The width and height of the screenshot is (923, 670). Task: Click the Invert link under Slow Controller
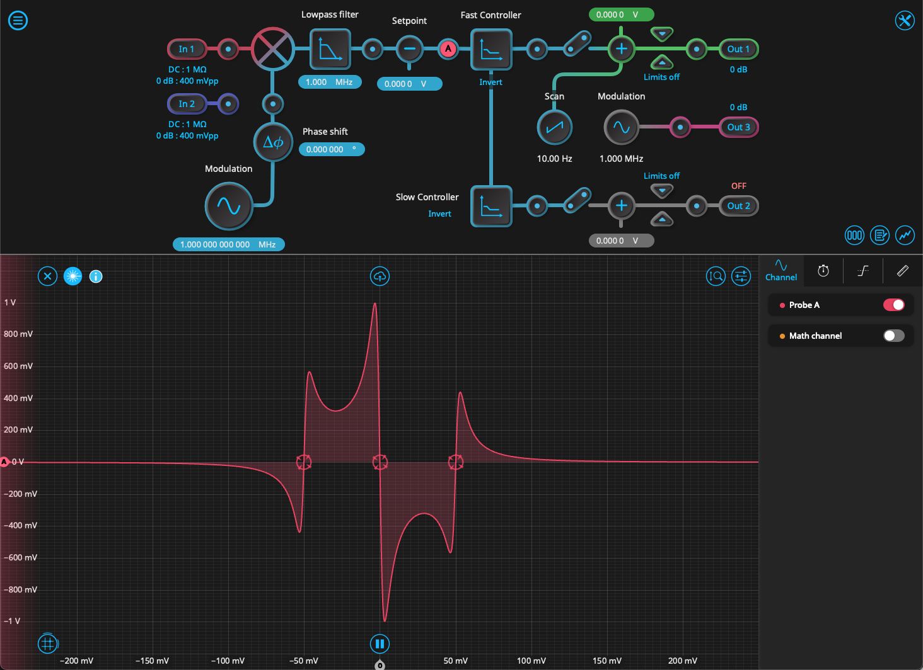439,214
